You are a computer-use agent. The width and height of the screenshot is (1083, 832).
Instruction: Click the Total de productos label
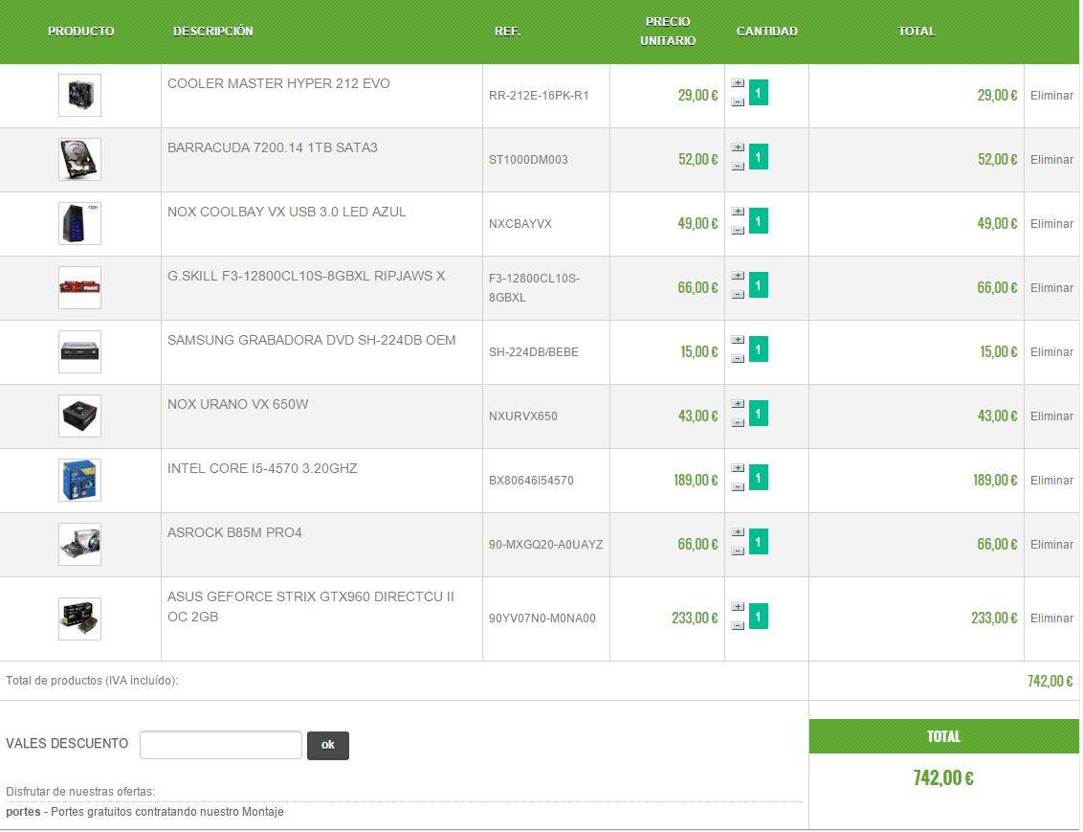pos(92,681)
